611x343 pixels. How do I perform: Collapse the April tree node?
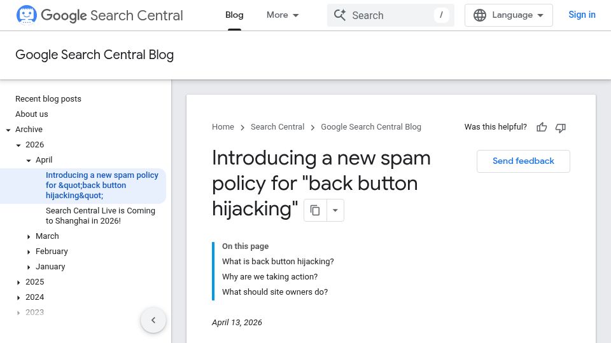click(x=29, y=160)
